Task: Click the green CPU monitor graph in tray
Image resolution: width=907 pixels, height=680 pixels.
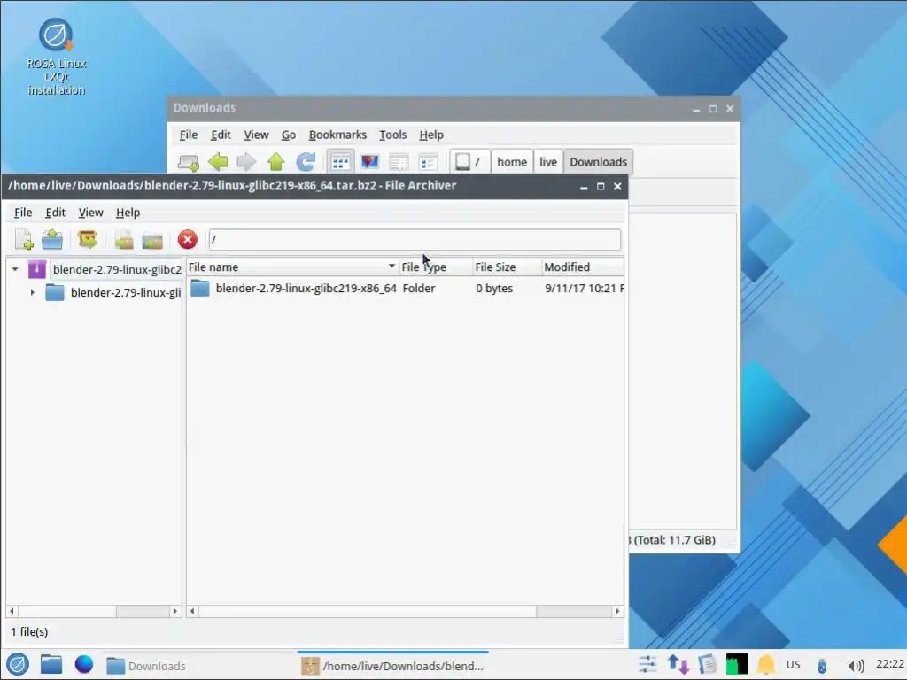Action: (x=736, y=664)
